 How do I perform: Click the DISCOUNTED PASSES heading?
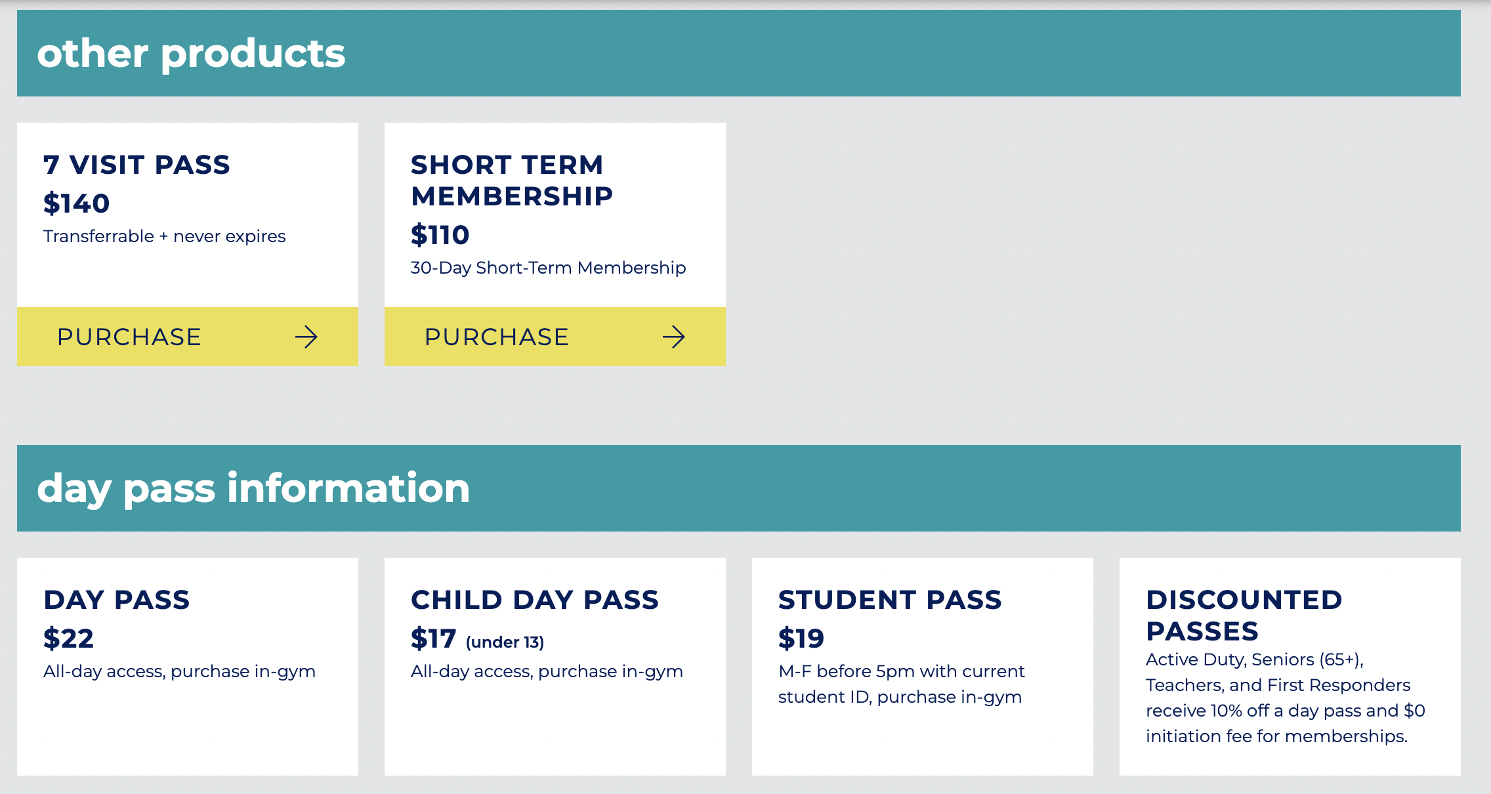(1244, 616)
